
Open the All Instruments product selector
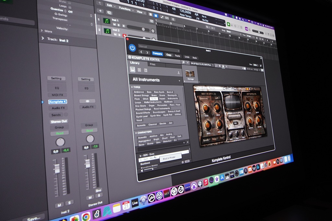coord(156,80)
